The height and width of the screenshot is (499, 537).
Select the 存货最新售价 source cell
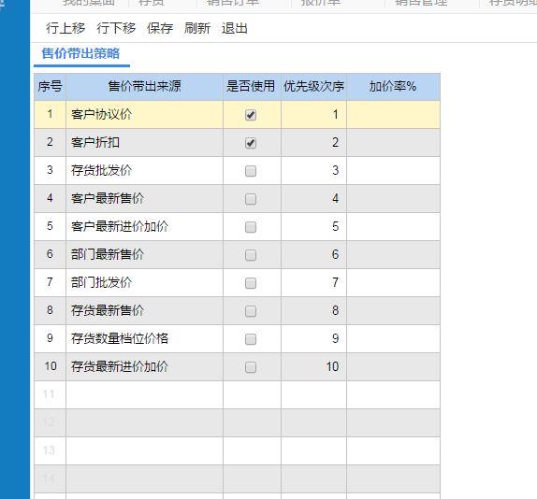click(144, 311)
